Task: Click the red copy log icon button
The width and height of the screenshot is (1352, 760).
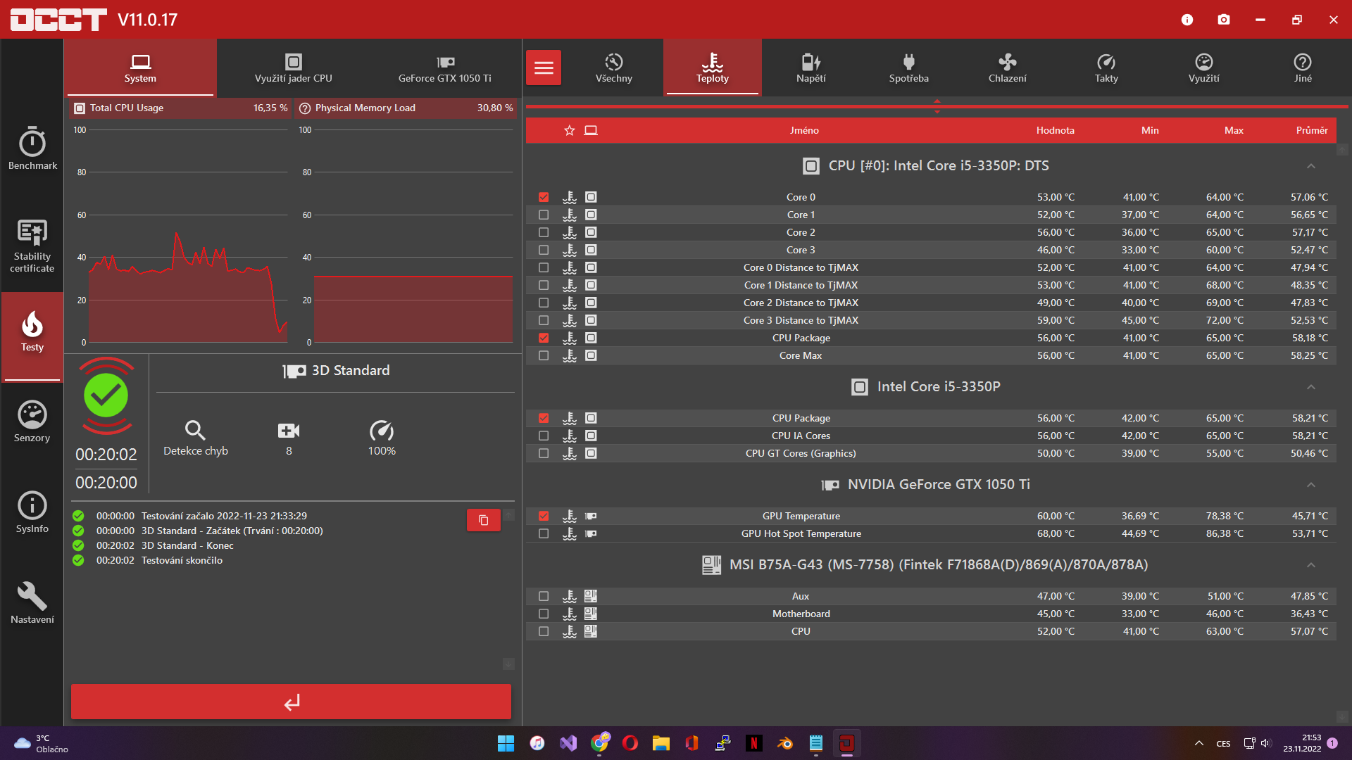Action: pyautogui.click(x=484, y=520)
